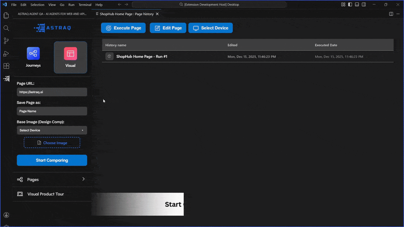Open Source Control in the activity bar
404x227 pixels.
point(6,41)
